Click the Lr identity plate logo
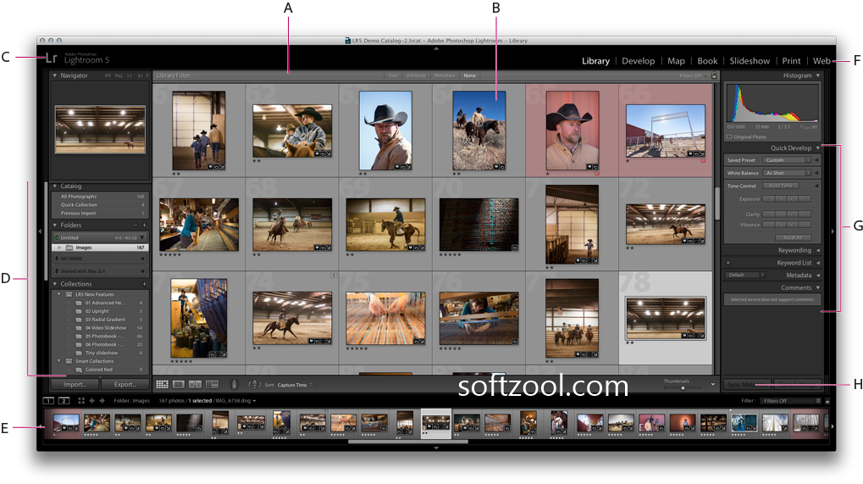The width and height of the screenshot is (863, 484). click(x=51, y=58)
